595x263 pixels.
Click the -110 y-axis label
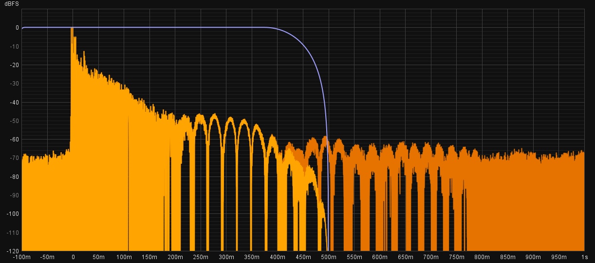click(13, 232)
